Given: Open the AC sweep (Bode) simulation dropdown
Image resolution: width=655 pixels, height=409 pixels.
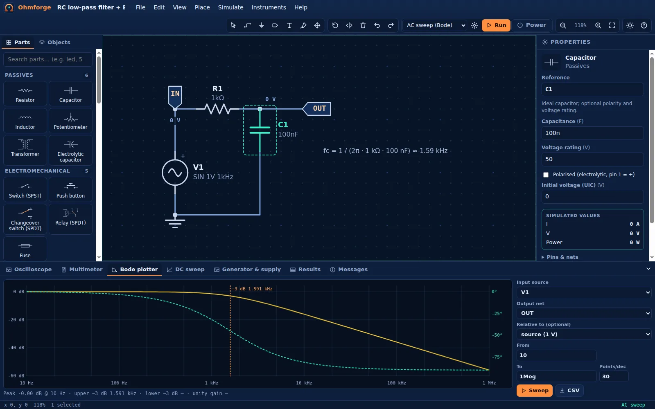Looking at the screenshot, I should (x=435, y=25).
